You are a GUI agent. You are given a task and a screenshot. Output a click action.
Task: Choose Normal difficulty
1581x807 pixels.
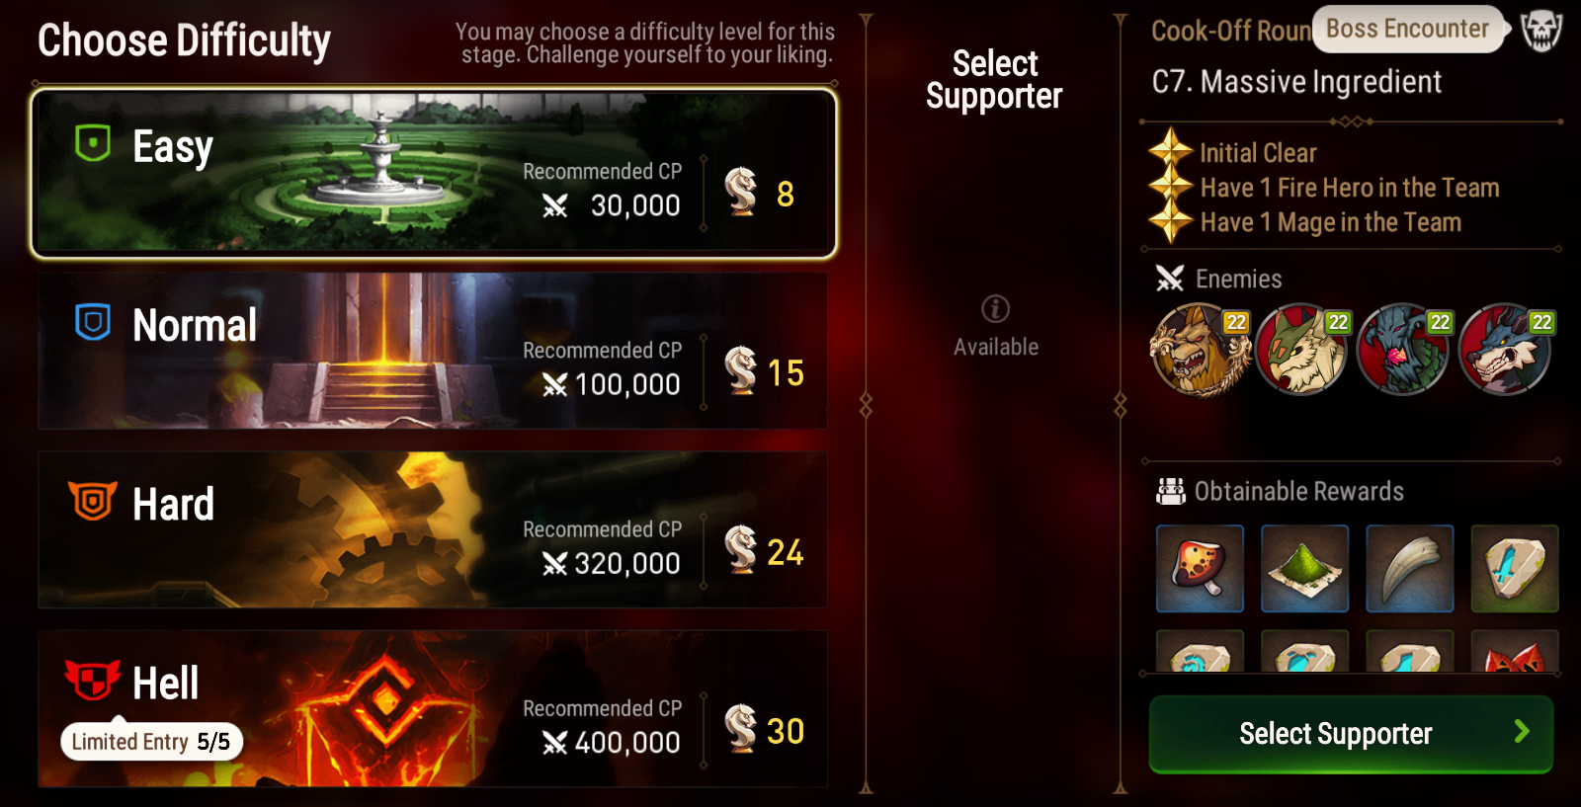pos(433,351)
